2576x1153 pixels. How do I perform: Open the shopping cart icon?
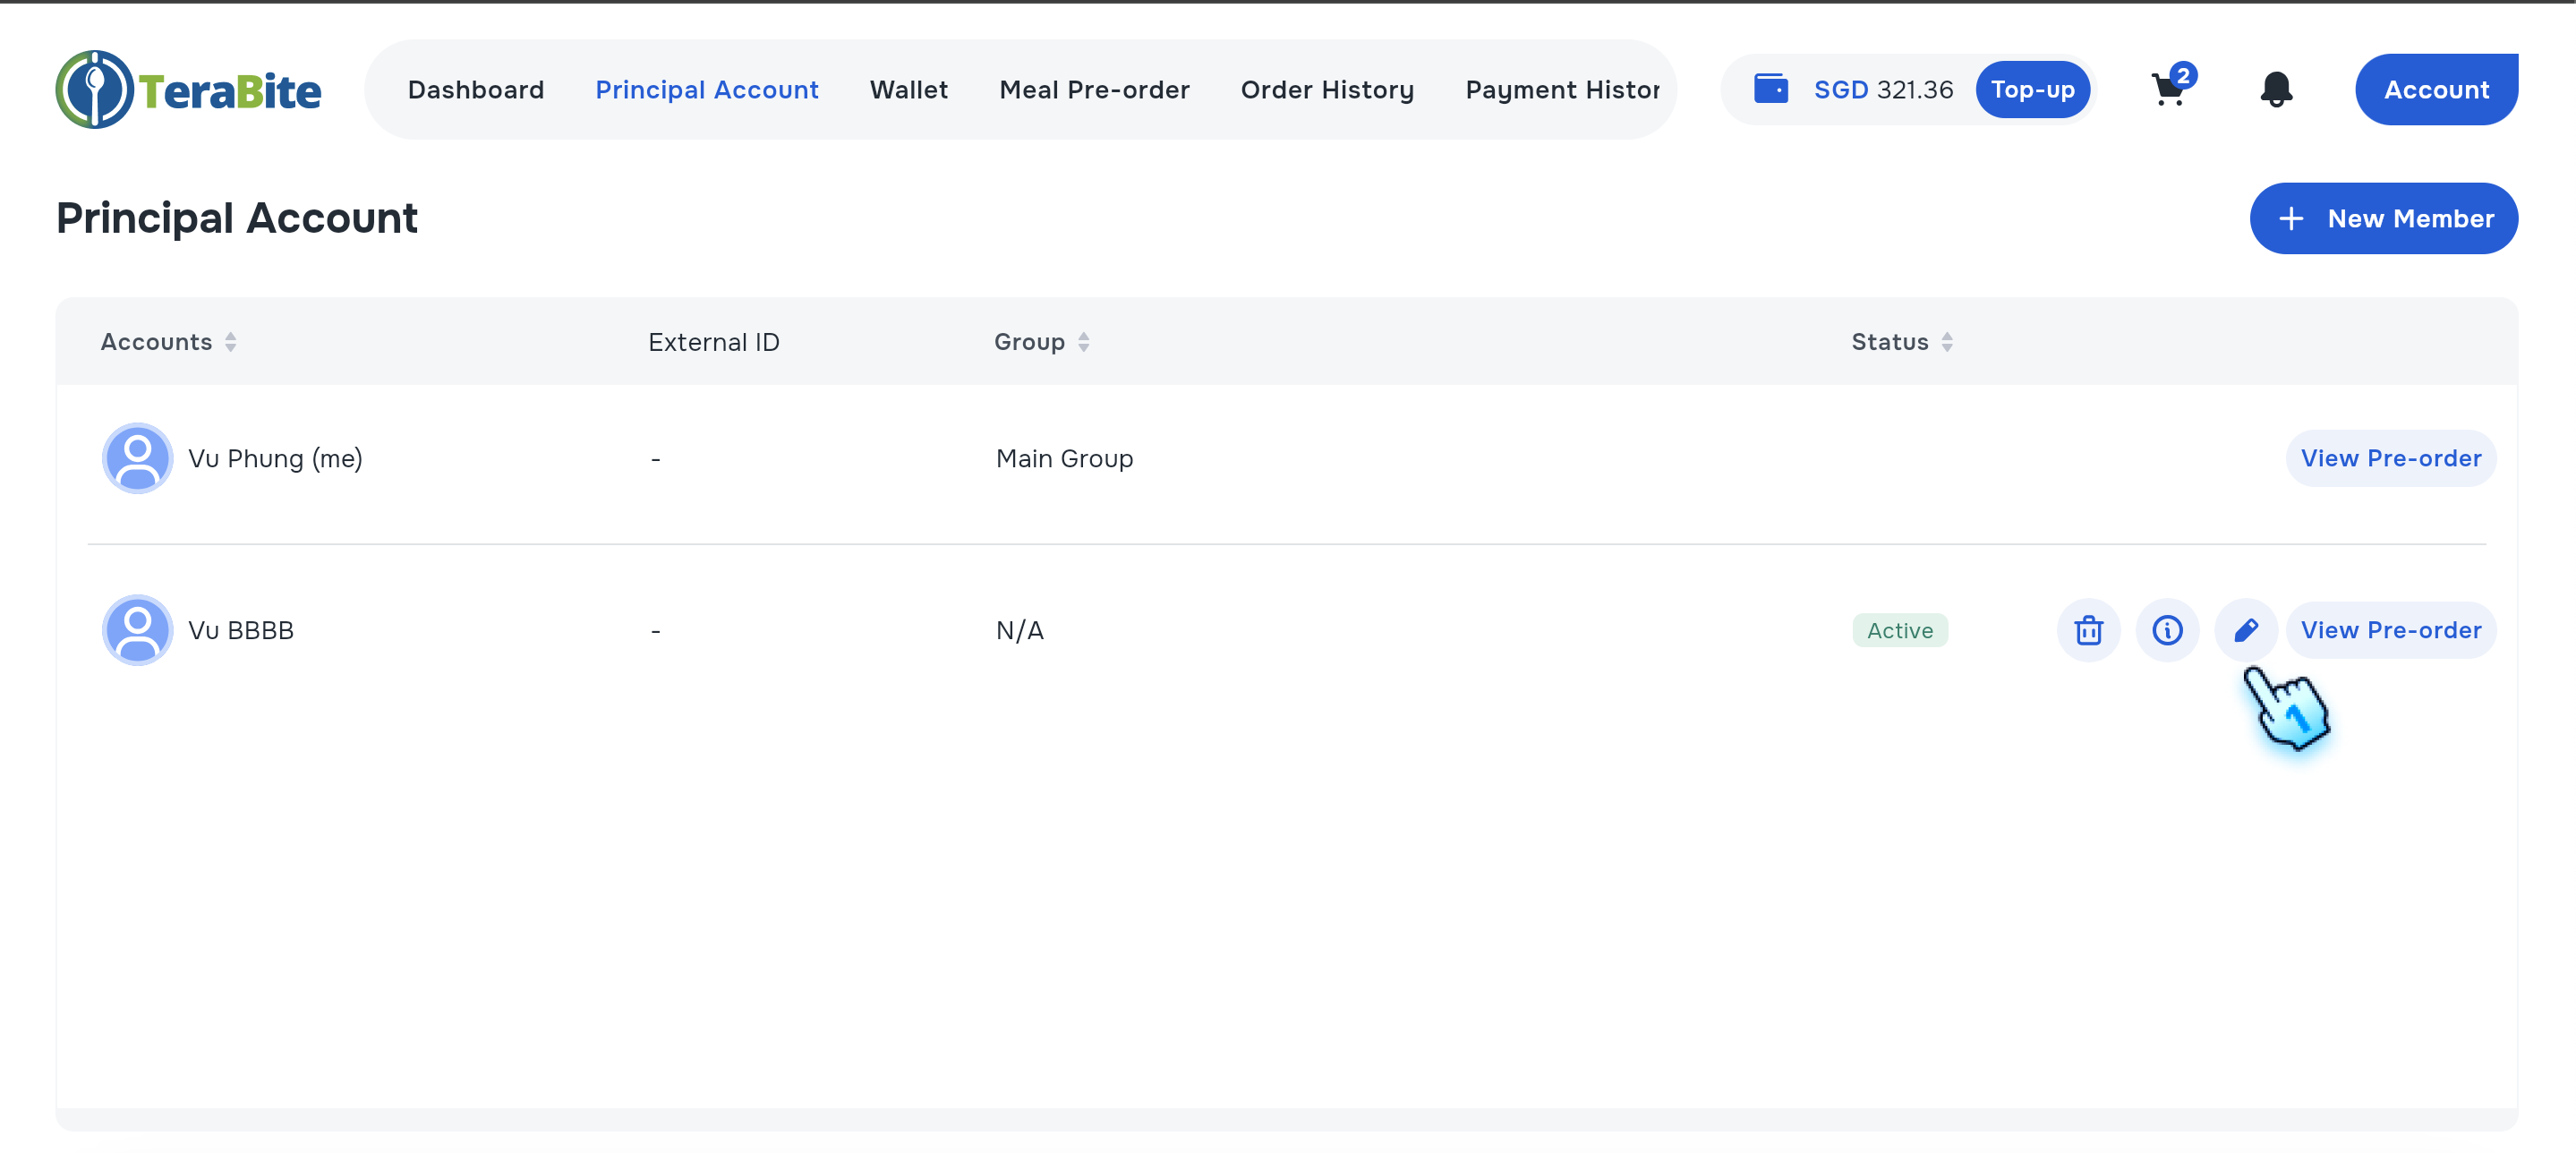point(2168,90)
